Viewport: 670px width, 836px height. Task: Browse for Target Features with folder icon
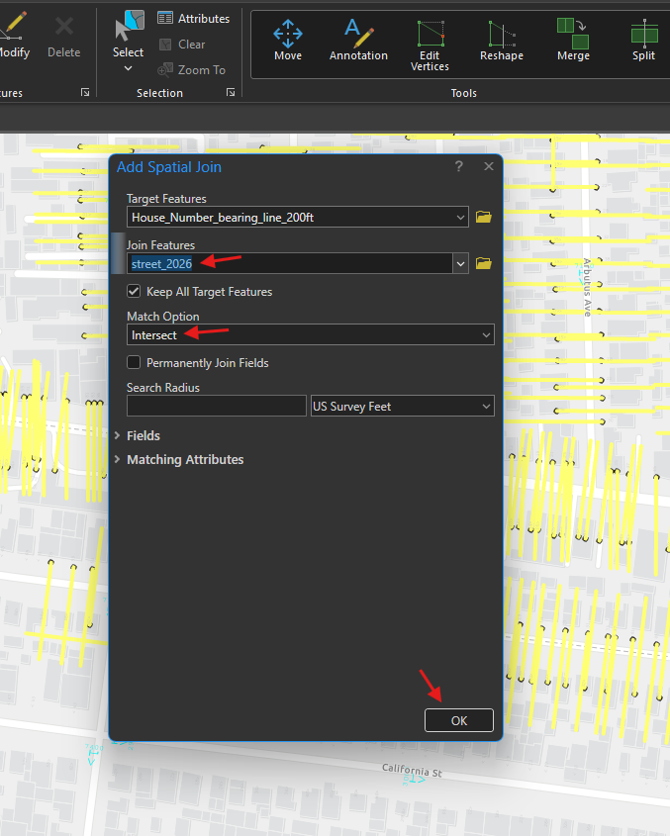(x=483, y=217)
